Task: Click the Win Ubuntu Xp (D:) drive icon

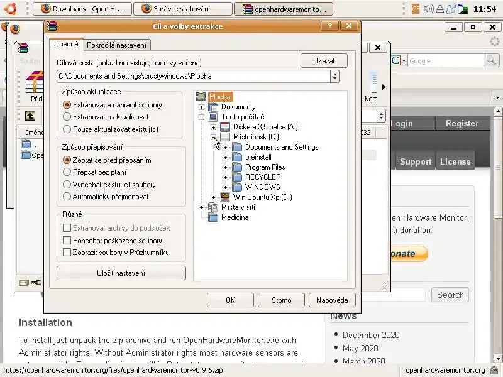Action: pos(225,197)
